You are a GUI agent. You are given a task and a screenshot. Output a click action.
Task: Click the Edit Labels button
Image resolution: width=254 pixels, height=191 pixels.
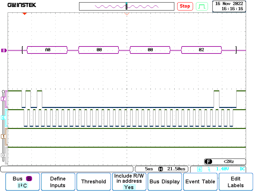(236, 182)
